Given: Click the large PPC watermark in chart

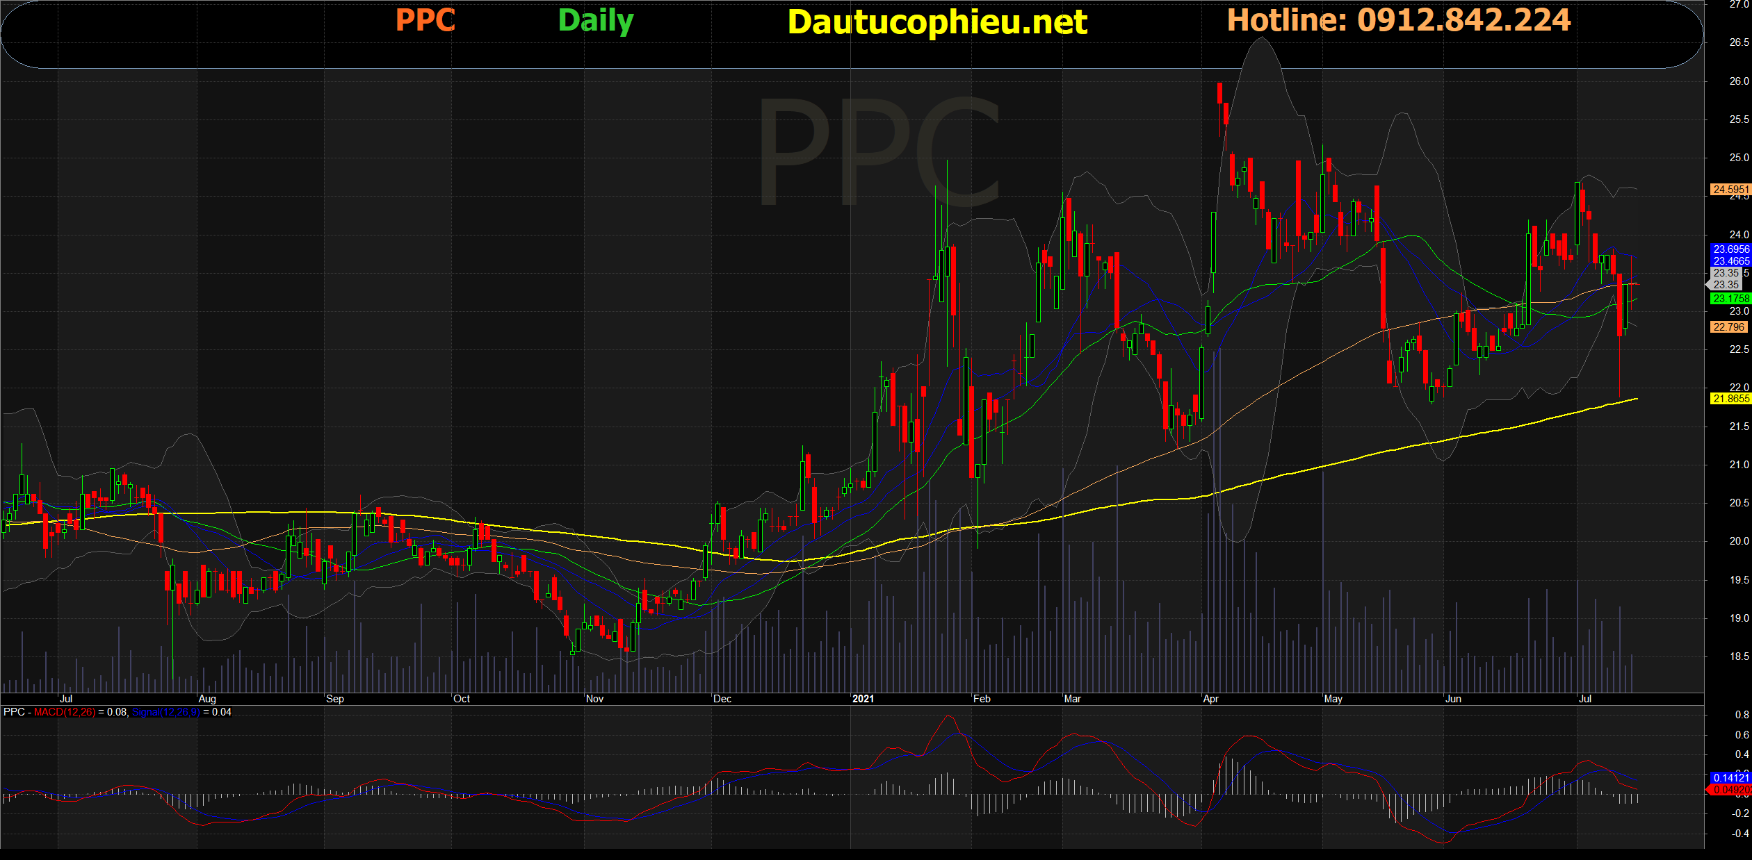Looking at the screenshot, I should [x=878, y=151].
